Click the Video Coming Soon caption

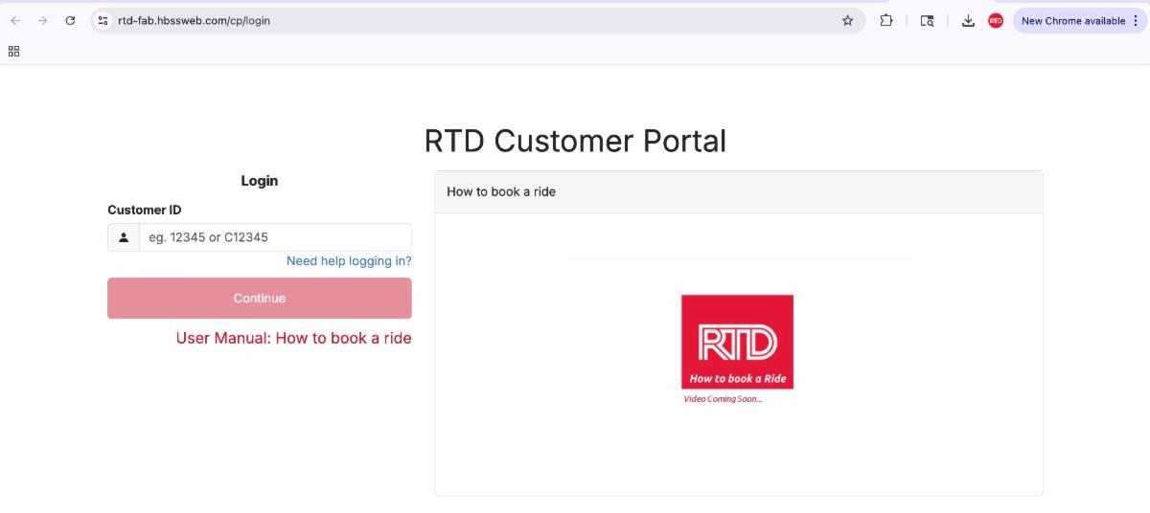[723, 399]
